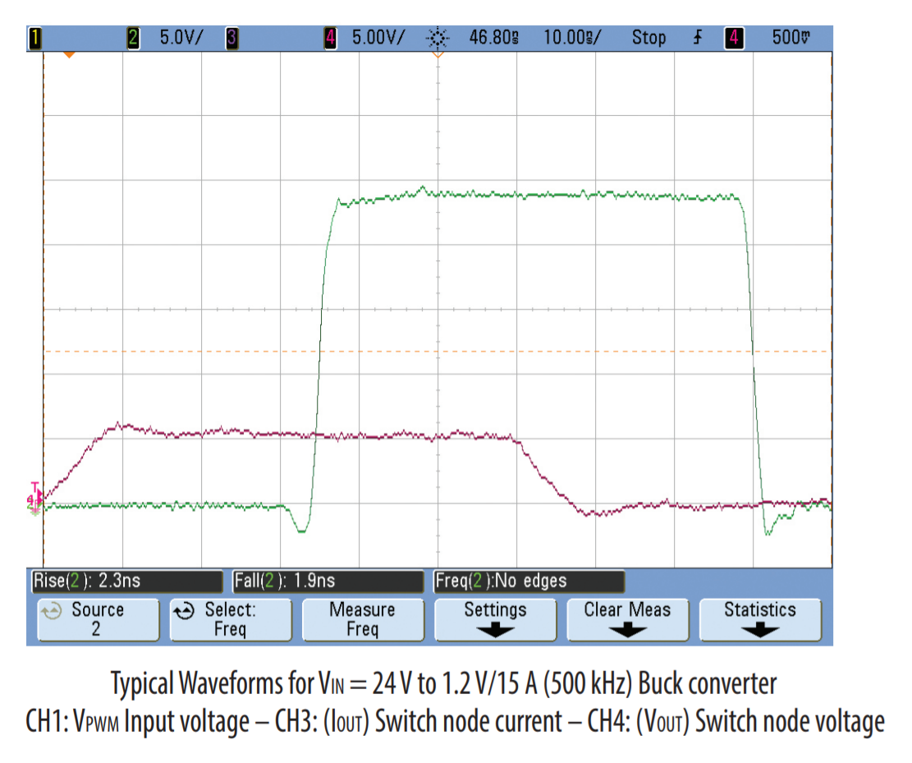Click the trigger source 4 badge
The width and height of the screenshot is (912, 763).
[731, 37]
